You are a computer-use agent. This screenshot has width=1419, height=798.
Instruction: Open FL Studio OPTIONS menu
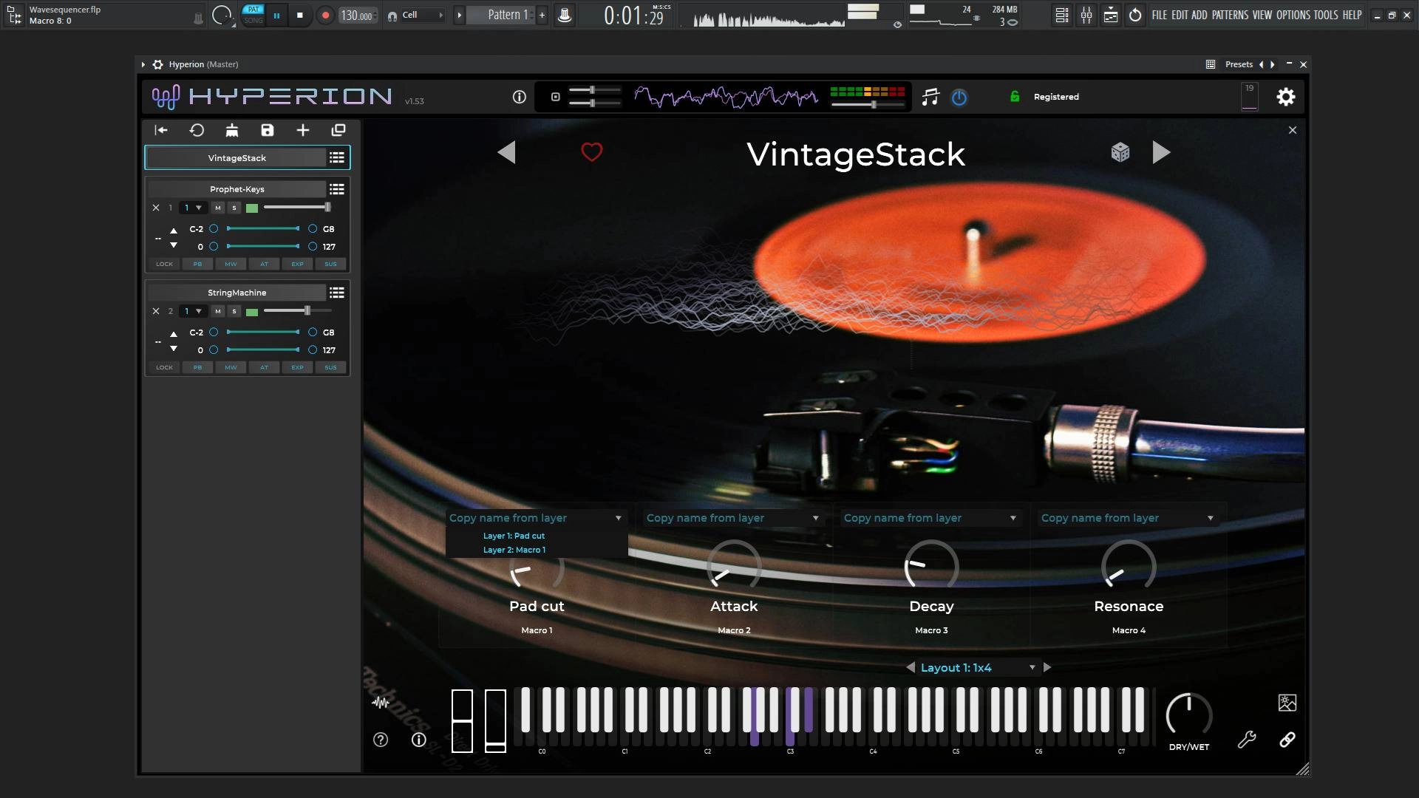[x=1293, y=15]
